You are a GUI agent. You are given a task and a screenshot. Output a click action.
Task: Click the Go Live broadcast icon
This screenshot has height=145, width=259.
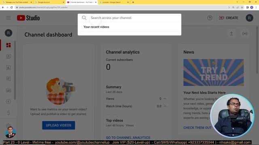coord(244,33)
